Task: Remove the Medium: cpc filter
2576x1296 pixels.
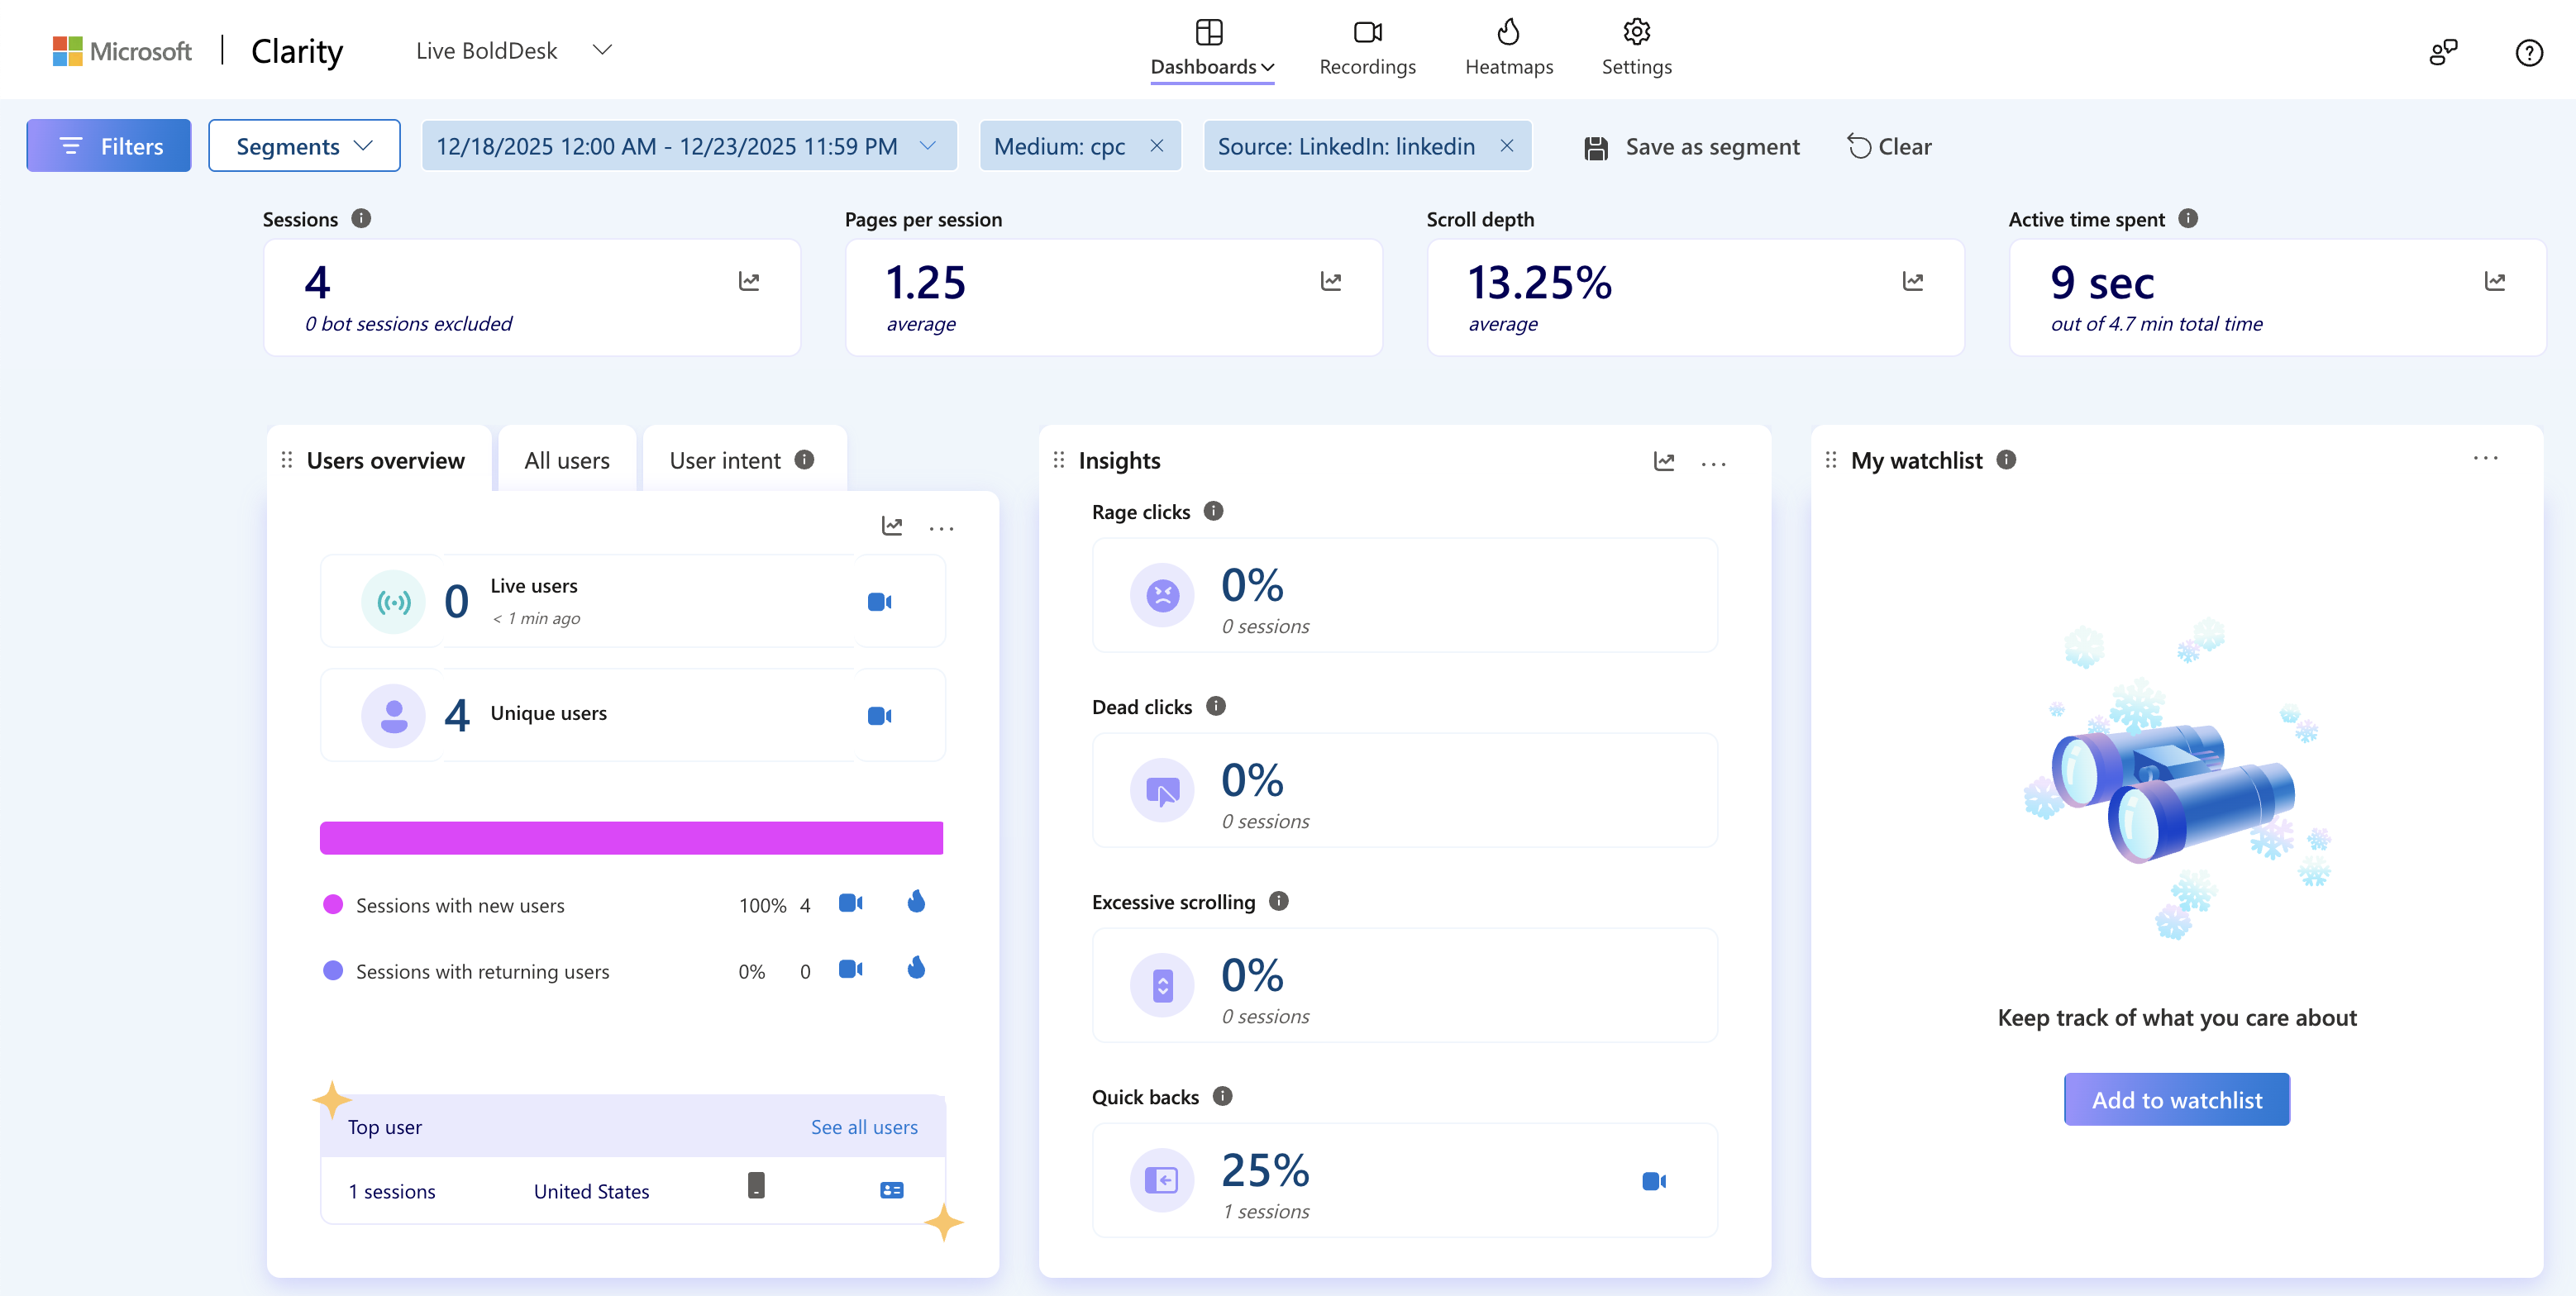Action: tap(1156, 146)
